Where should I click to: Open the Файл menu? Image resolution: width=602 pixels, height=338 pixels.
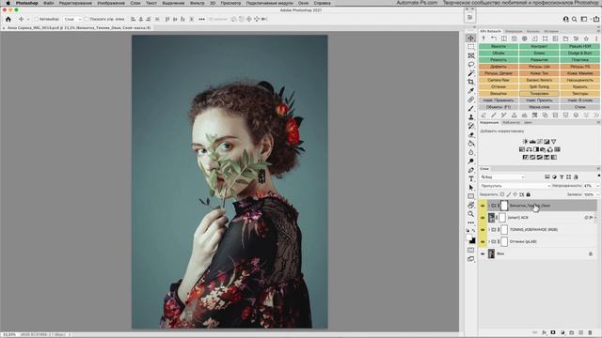[49, 3]
